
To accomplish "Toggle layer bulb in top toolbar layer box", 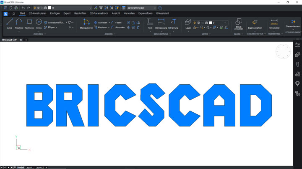I will click(35, 8).
